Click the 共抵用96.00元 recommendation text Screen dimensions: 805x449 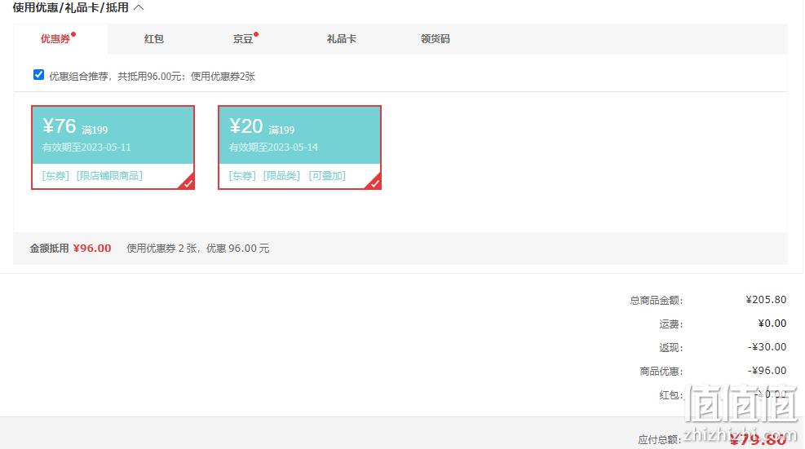click(x=151, y=77)
